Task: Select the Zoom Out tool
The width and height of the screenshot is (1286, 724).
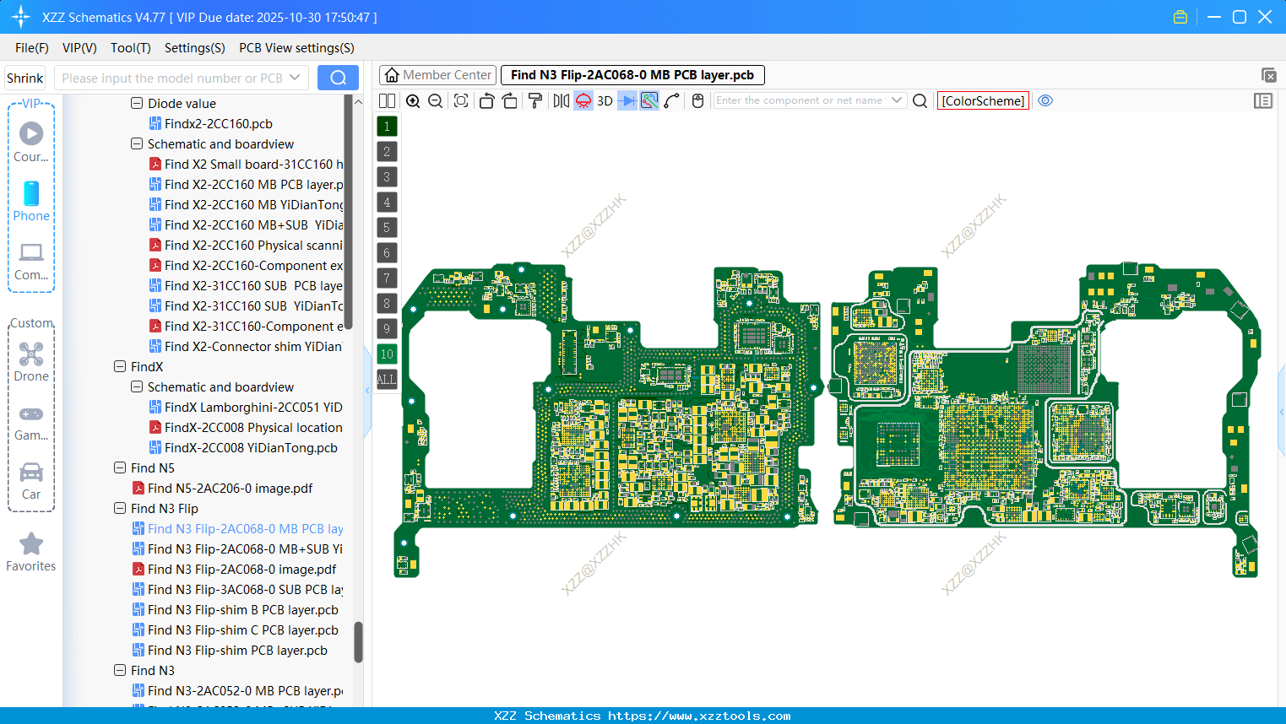Action: pyautogui.click(x=435, y=100)
